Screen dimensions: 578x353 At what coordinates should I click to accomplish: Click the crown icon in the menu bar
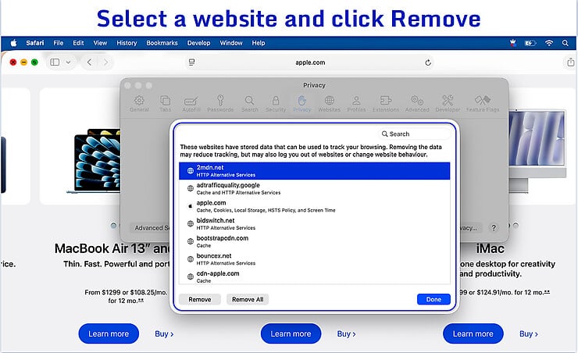coord(512,43)
